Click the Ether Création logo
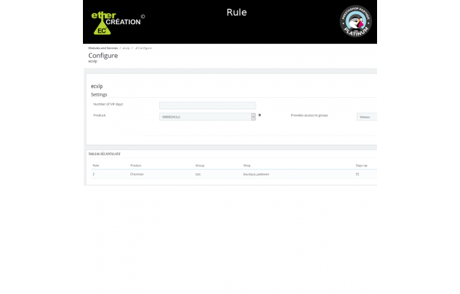 [118, 23]
